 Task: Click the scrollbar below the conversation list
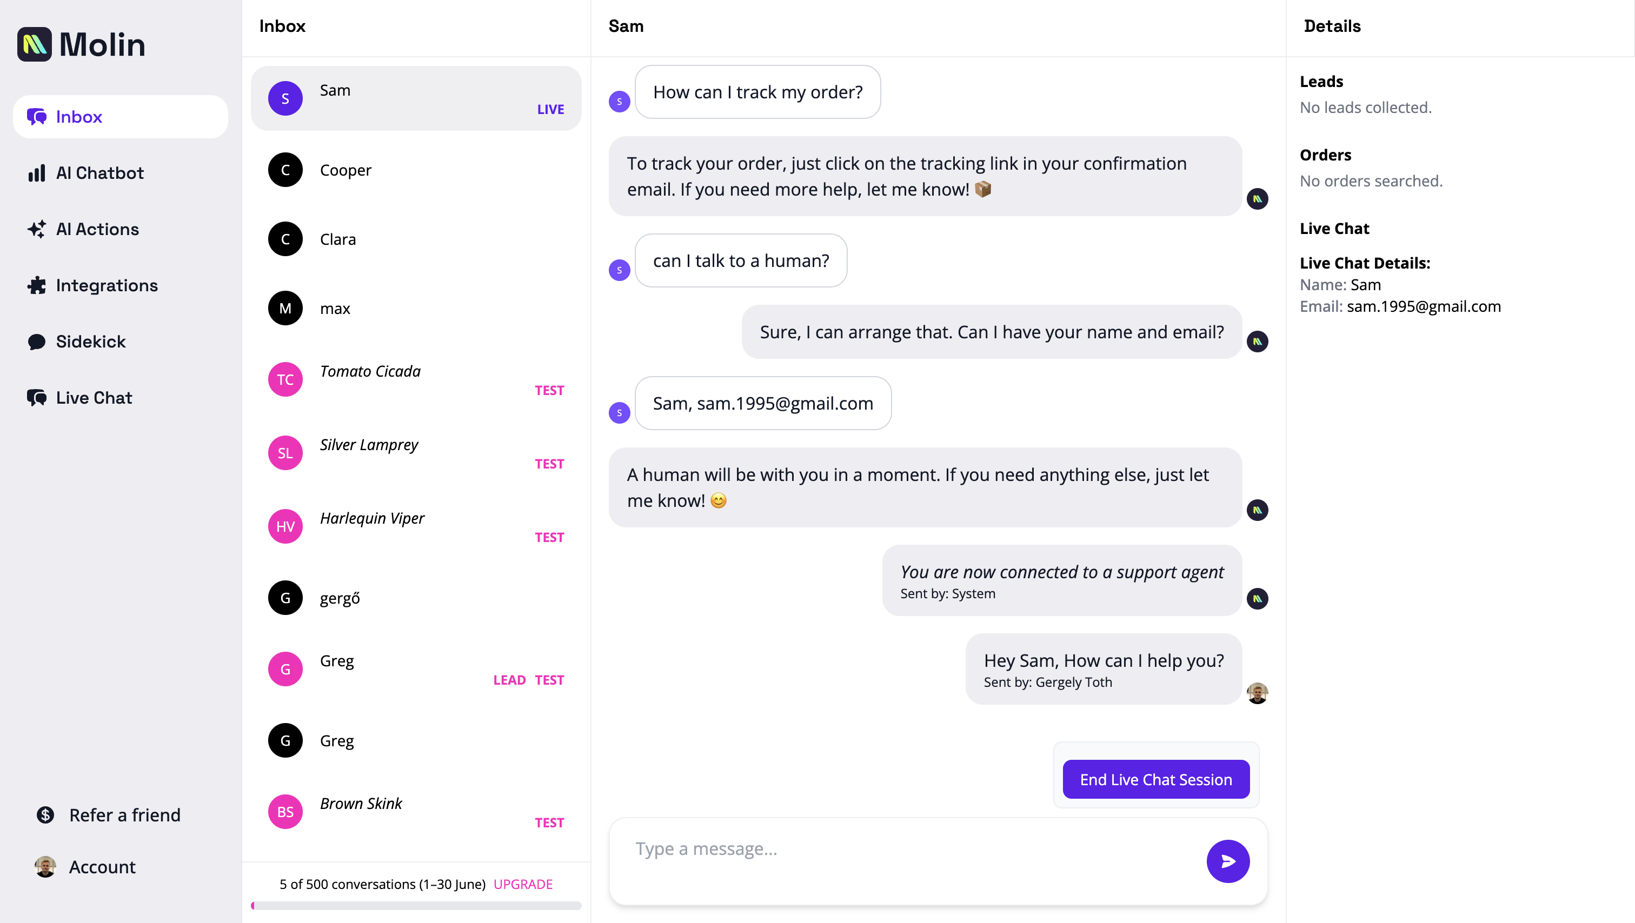[416, 906]
